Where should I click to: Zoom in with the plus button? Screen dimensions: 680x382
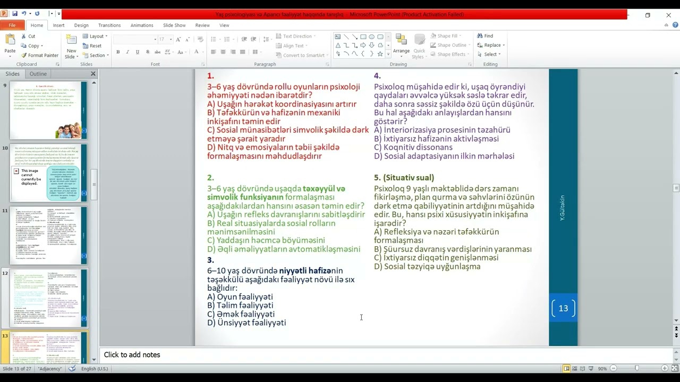[x=664, y=368]
